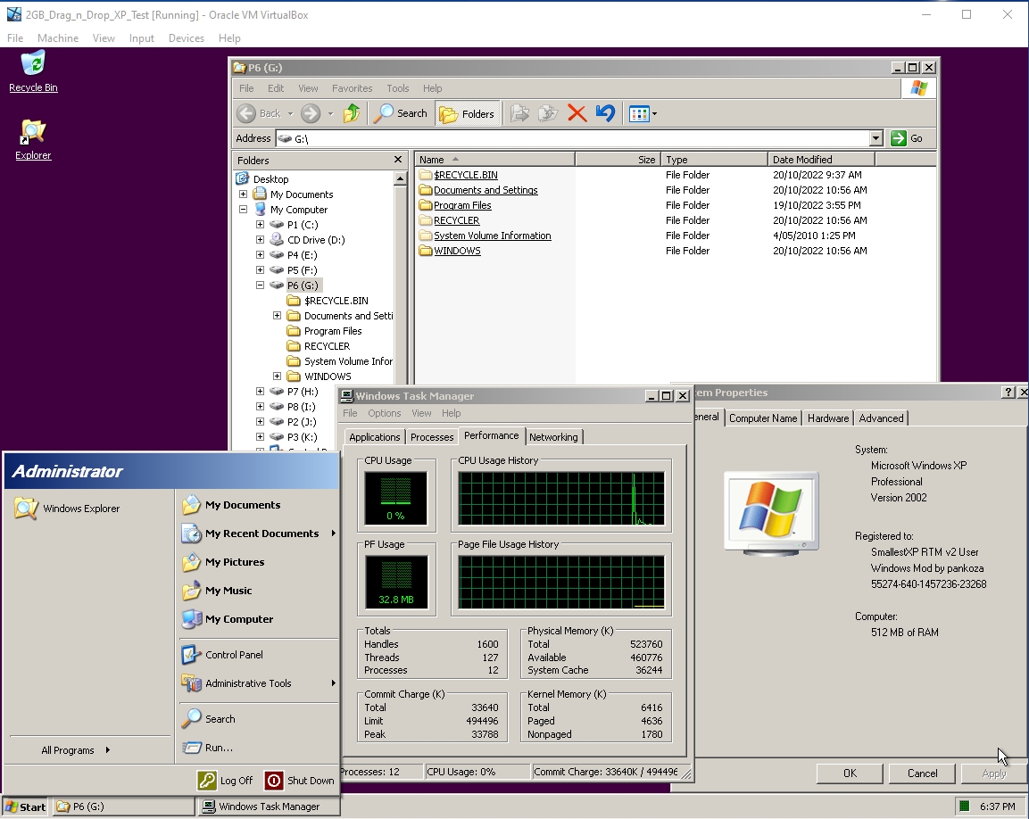Image resolution: width=1029 pixels, height=819 pixels.
Task: Click OK in System Properties
Action: (x=850, y=773)
